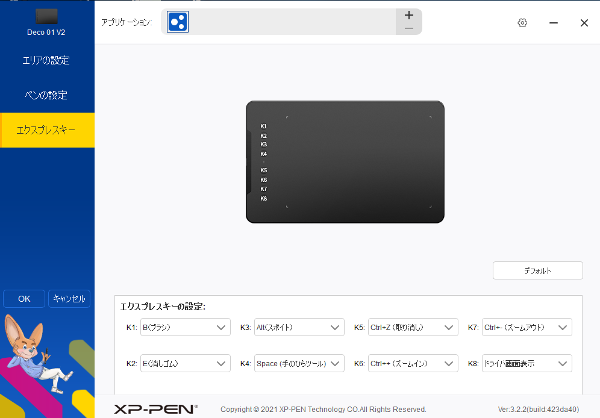Click the アプリケーション: label

coord(127,22)
